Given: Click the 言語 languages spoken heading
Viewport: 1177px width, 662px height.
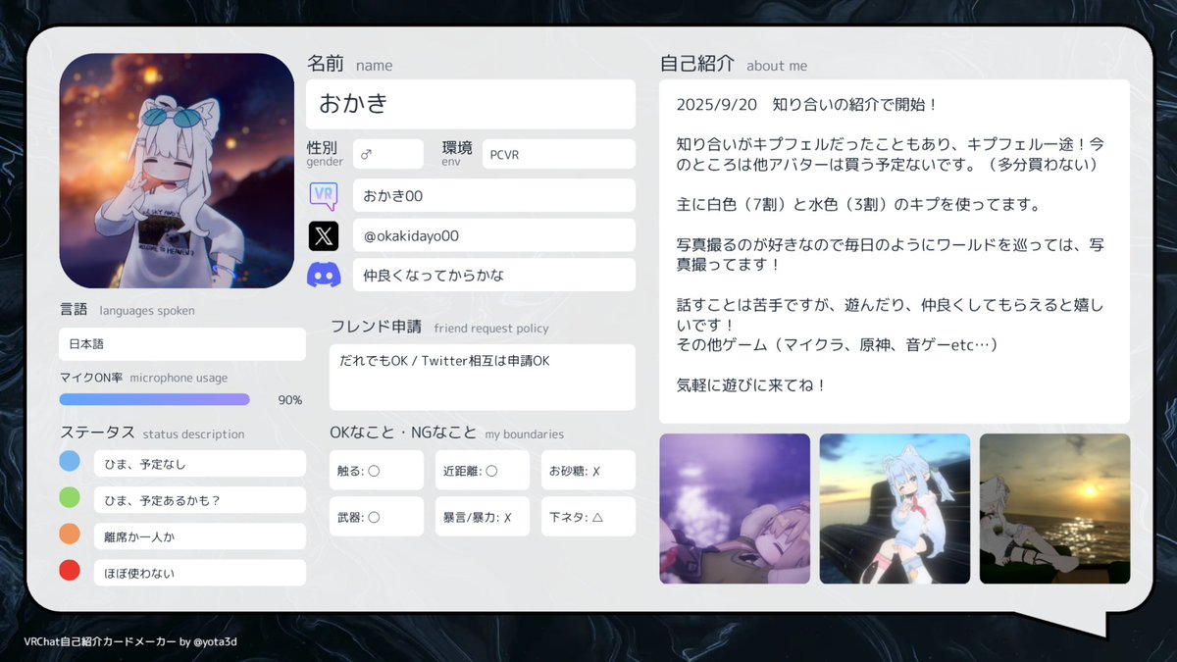Looking at the screenshot, I should (x=128, y=310).
